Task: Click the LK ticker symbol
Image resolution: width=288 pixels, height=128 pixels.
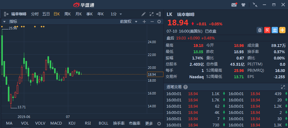Action: click(x=169, y=14)
